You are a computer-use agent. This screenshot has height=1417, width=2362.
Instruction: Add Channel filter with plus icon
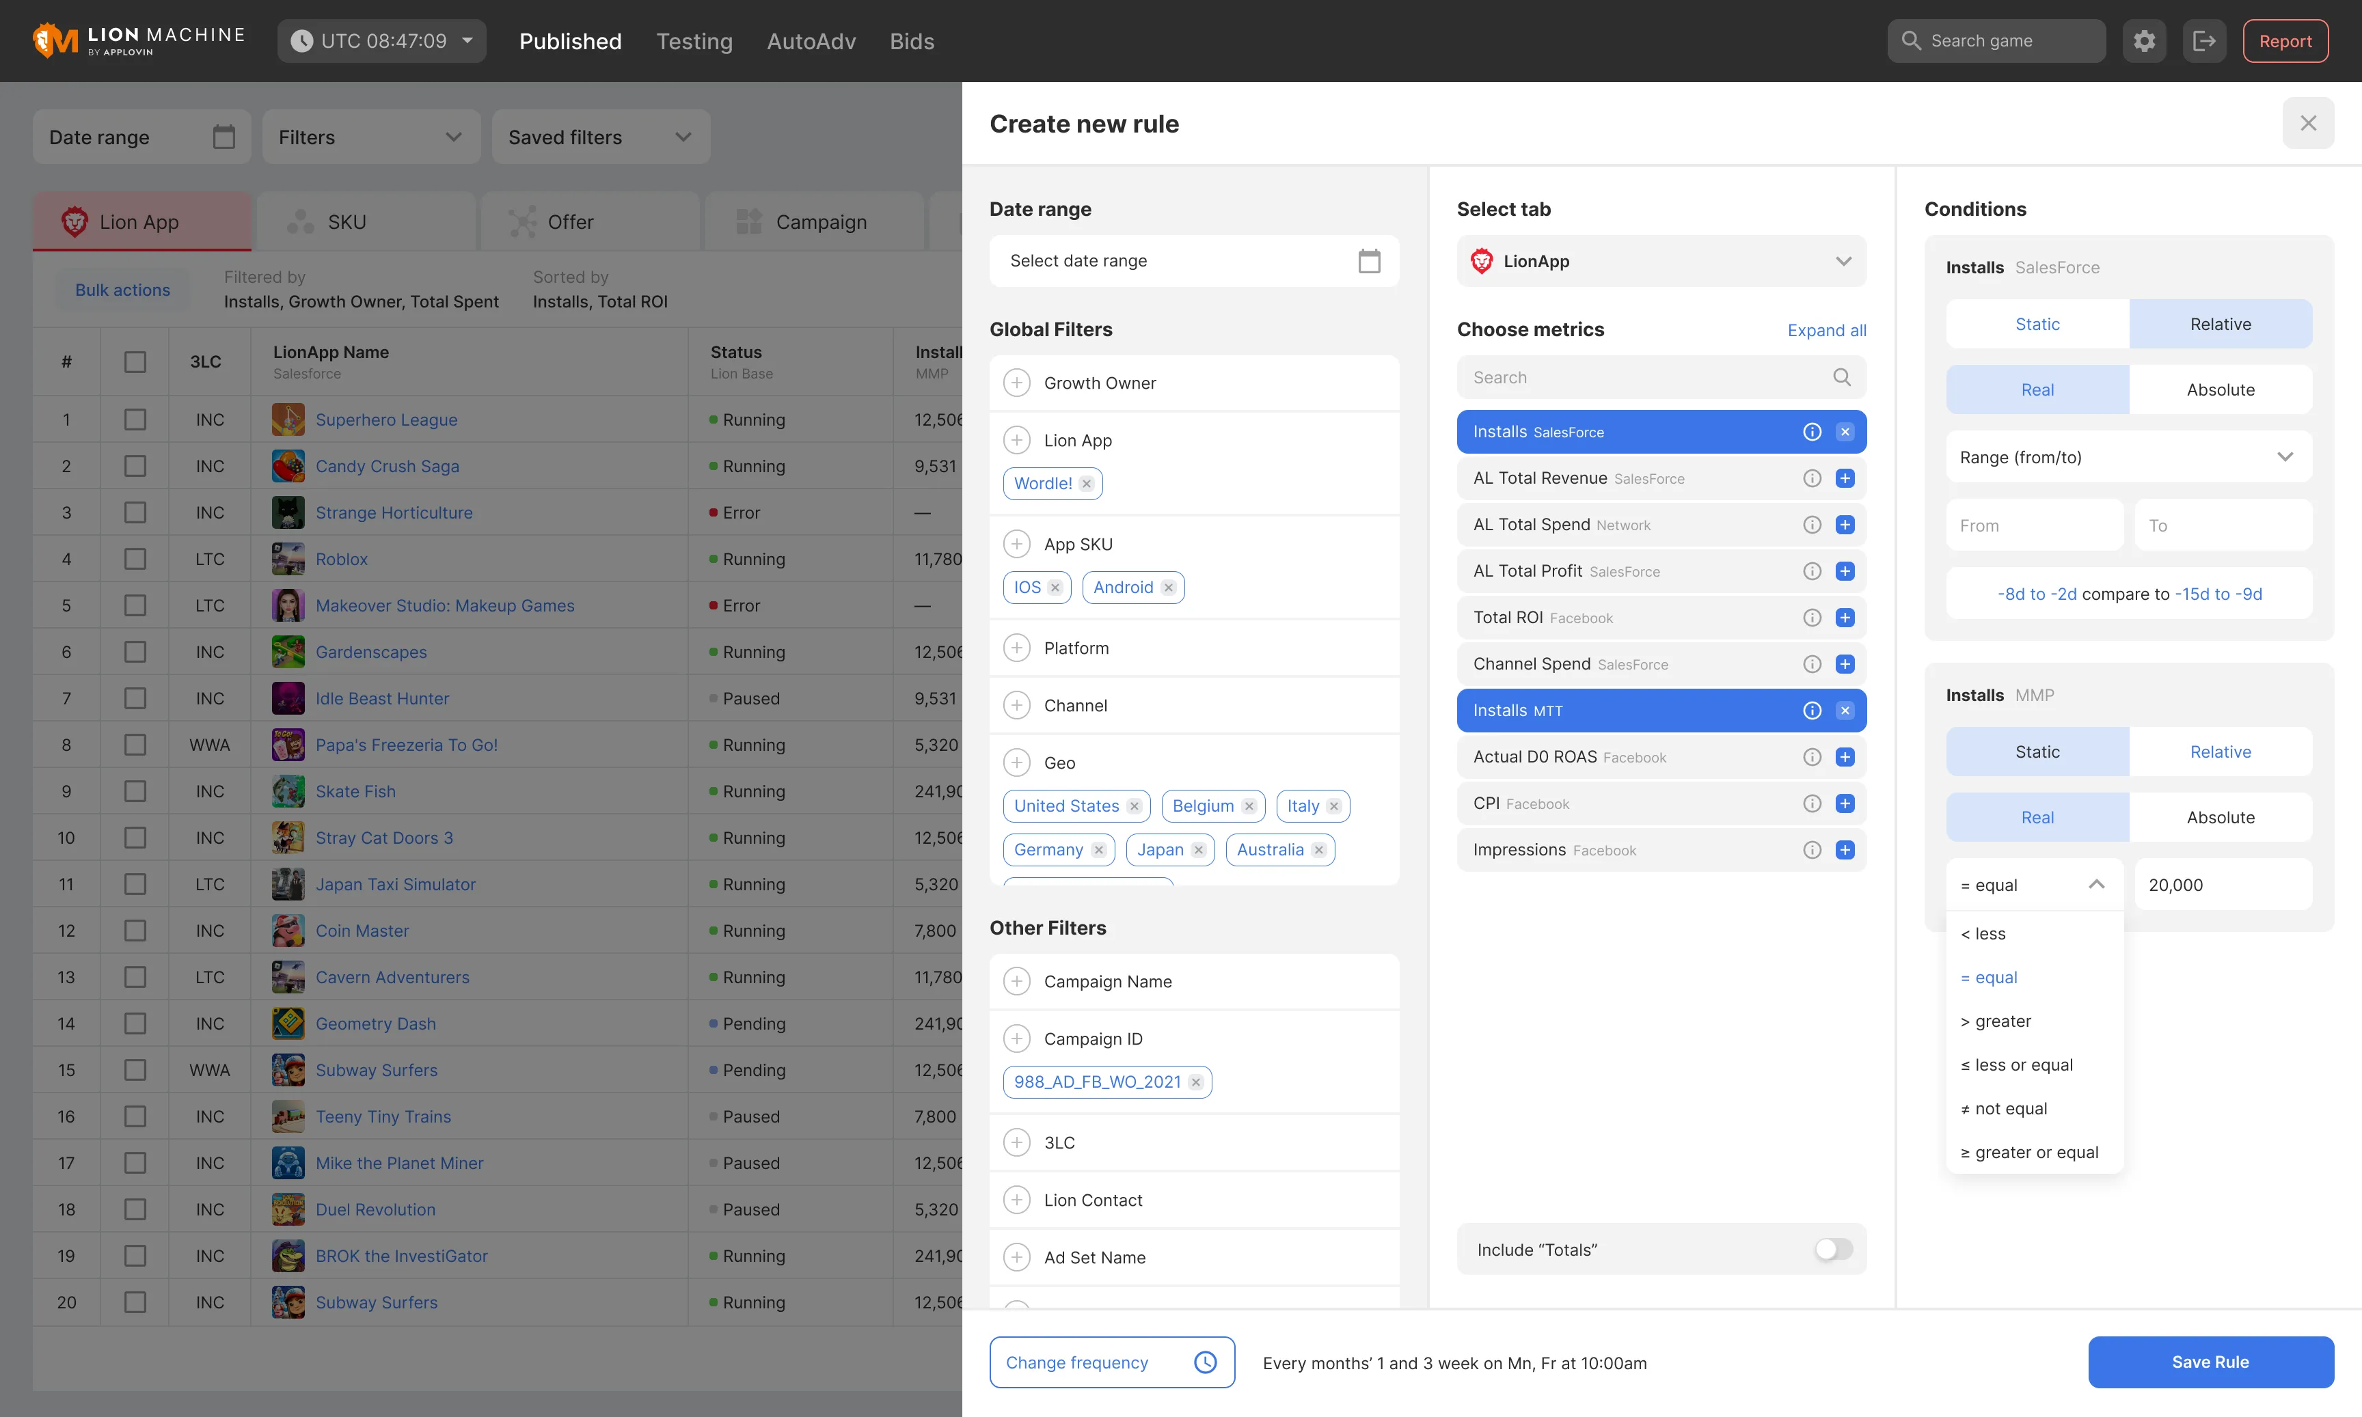(x=1017, y=706)
